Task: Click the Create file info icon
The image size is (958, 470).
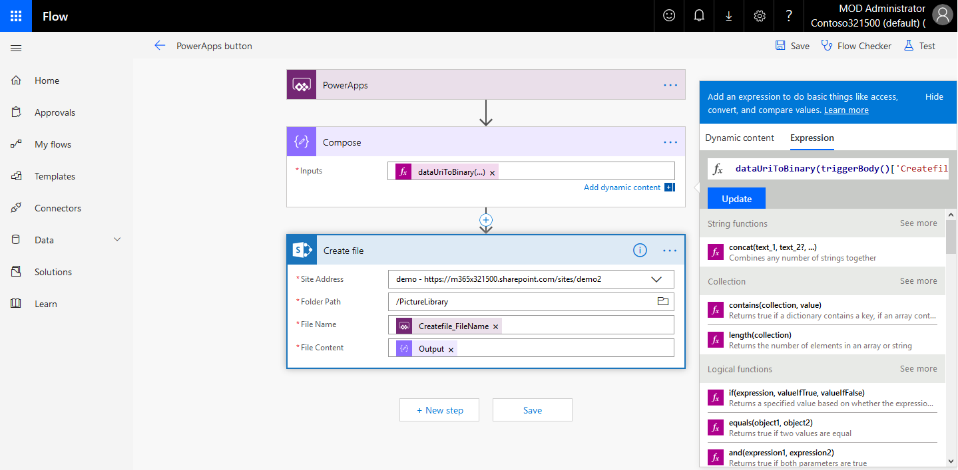Action: click(x=639, y=251)
